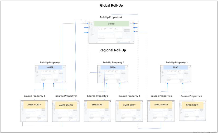Select the Source Property 5 label
Screen dimensions: 218x133
[x=161, y=96]
